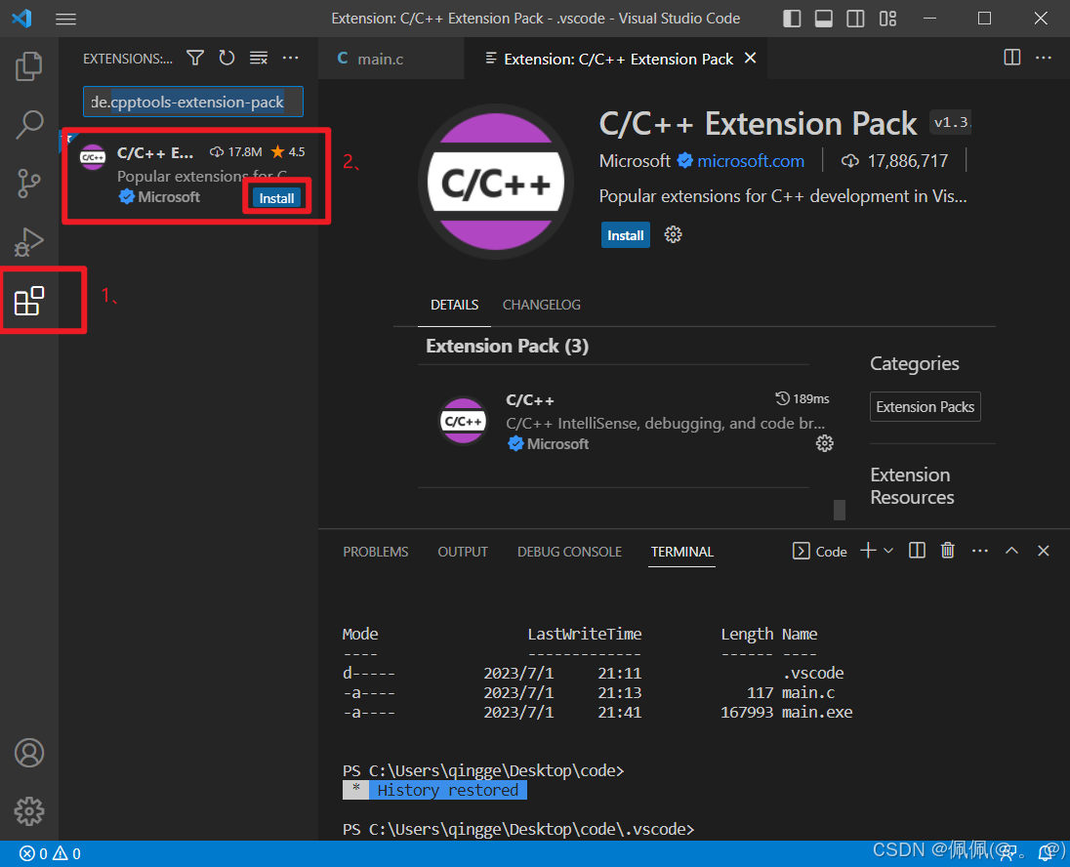Click version label v1.3

point(951,123)
